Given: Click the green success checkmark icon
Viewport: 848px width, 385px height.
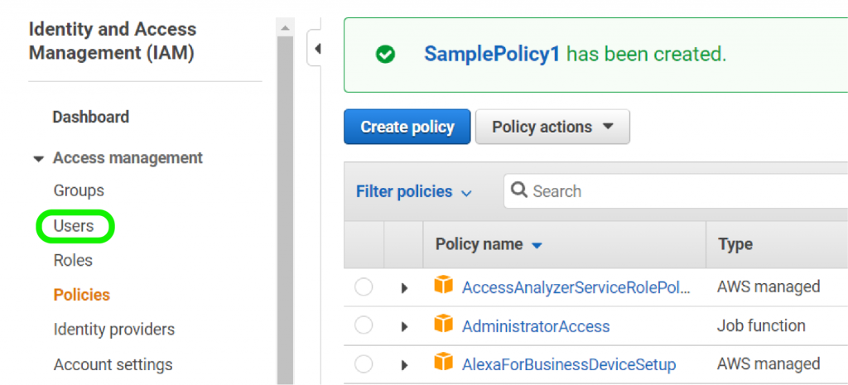Looking at the screenshot, I should coord(386,54).
